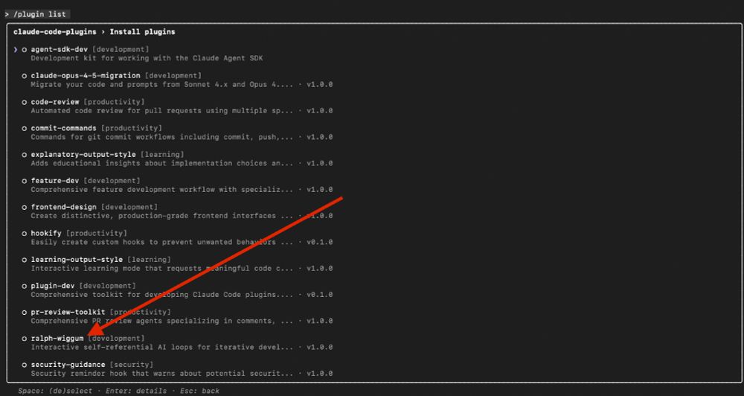744x396 pixels.
Task: Click the v1.0.0 version of code-review
Action: [x=320, y=111]
